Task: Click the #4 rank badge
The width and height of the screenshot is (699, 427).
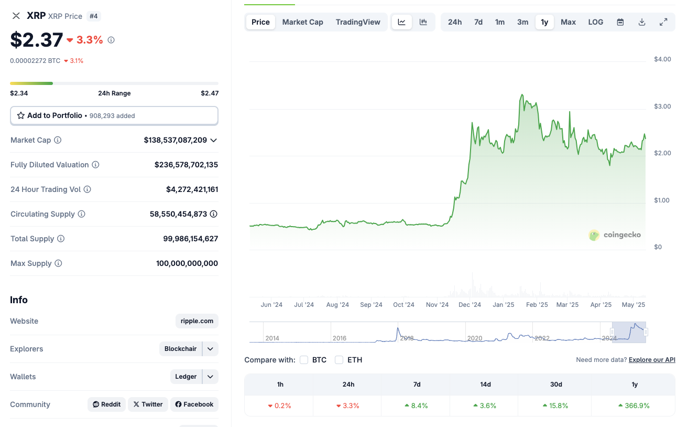Action: pyautogui.click(x=93, y=16)
